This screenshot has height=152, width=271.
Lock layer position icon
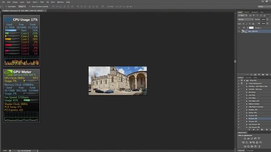(x=250, y=24)
